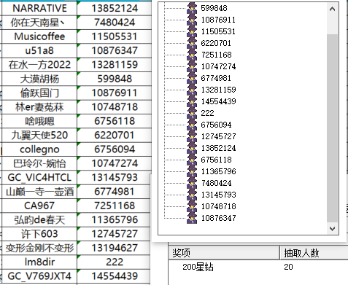Select the user icon beside 13852124 in list

pos(192,148)
